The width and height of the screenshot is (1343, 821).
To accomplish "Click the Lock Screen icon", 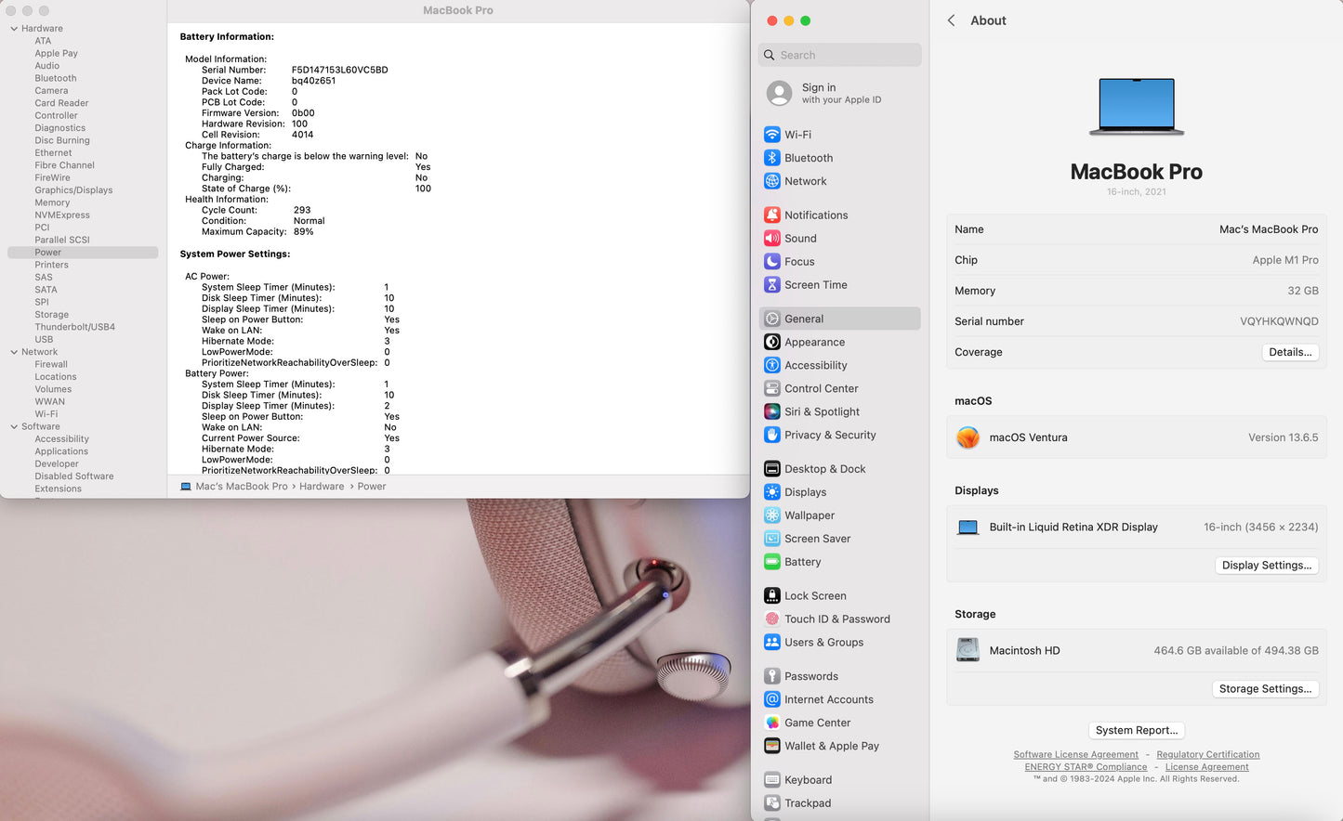I will [771, 595].
